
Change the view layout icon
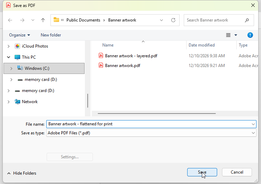[x=228, y=35]
